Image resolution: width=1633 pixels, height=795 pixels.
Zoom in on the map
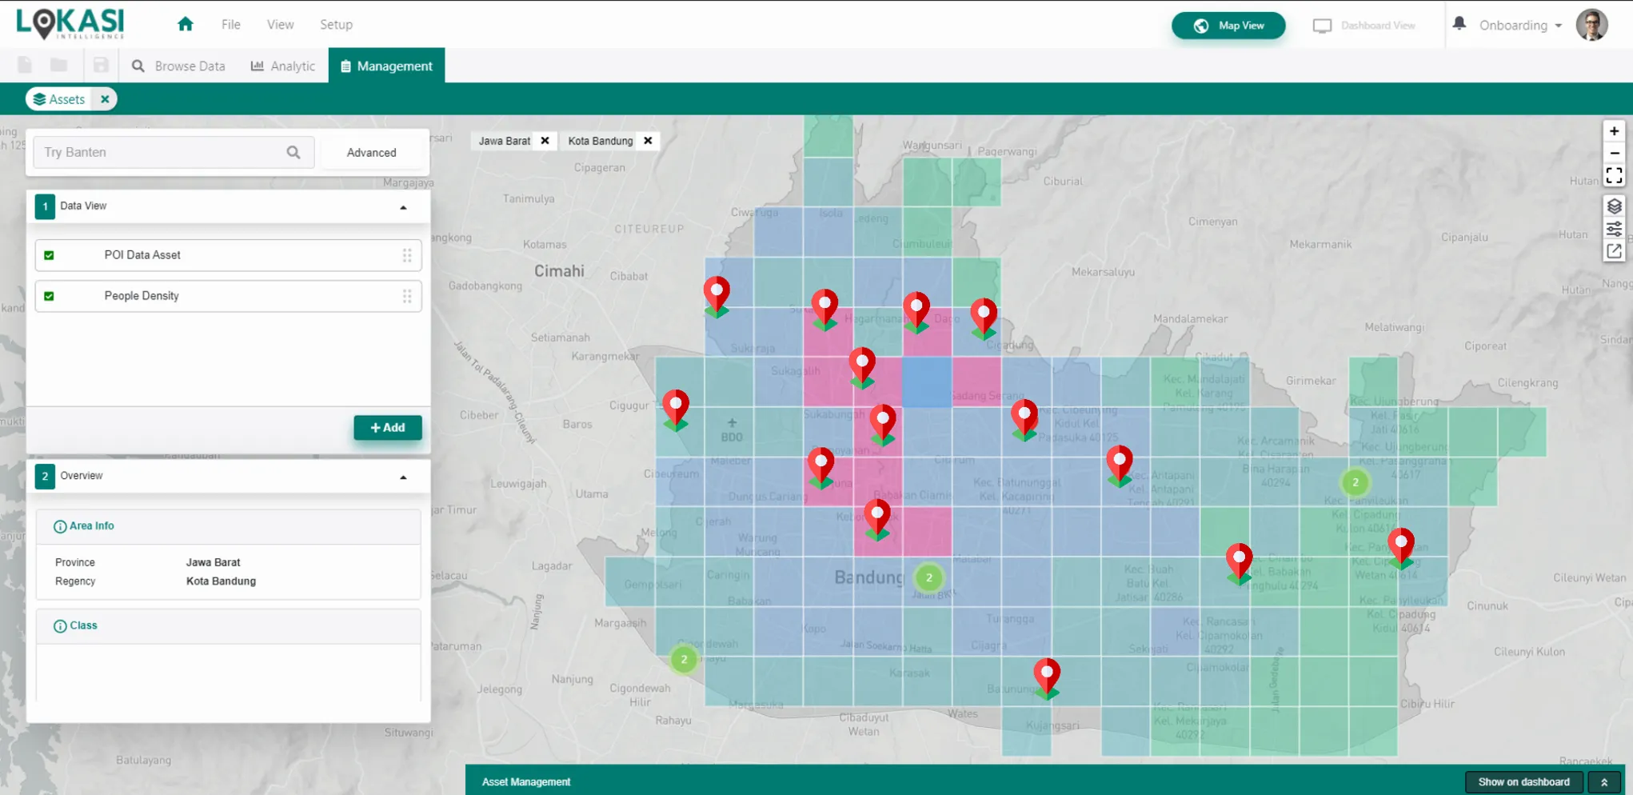pos(1614,131)
